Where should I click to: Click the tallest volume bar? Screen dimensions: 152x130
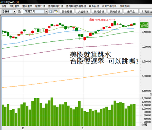(x=52, y=112)
